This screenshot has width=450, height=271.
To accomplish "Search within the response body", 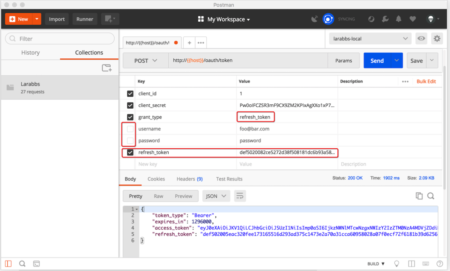I will (431, 196).
